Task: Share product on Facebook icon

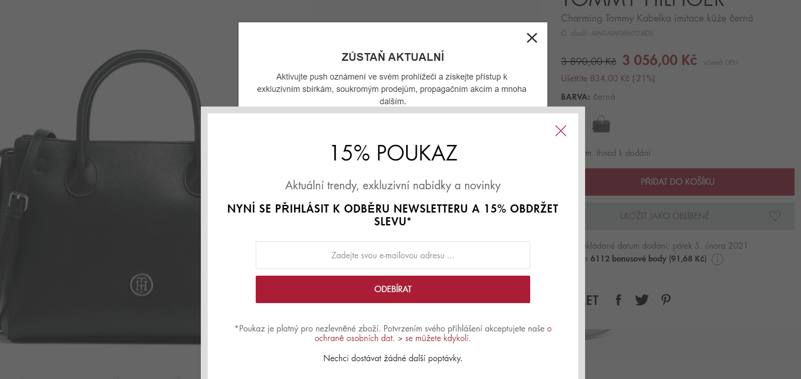Action: (618, 300)
